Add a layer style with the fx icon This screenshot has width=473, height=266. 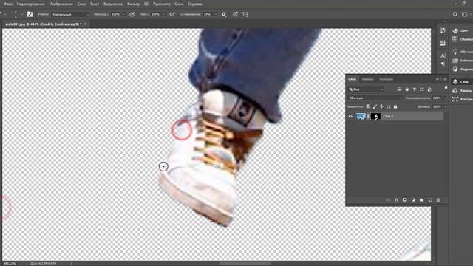(397, 200)
